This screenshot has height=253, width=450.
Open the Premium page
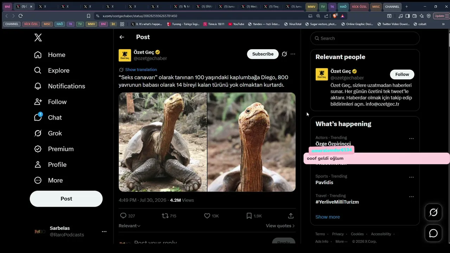click(x=54, y=149)
